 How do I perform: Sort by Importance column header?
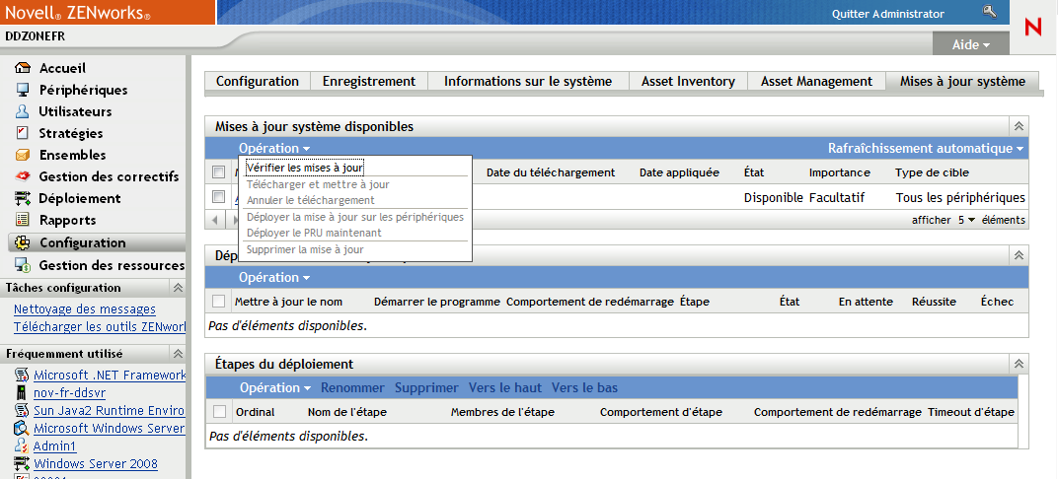pyautogui.click(x=839, y=172)
